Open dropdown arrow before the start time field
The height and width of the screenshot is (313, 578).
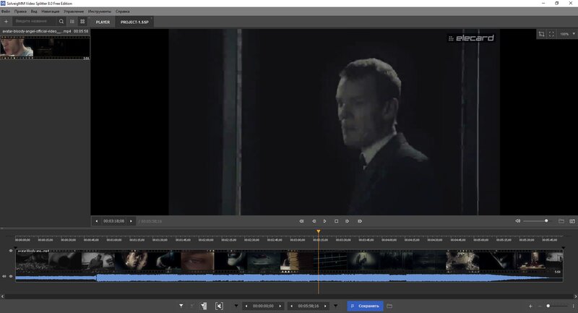click(236, 306)
